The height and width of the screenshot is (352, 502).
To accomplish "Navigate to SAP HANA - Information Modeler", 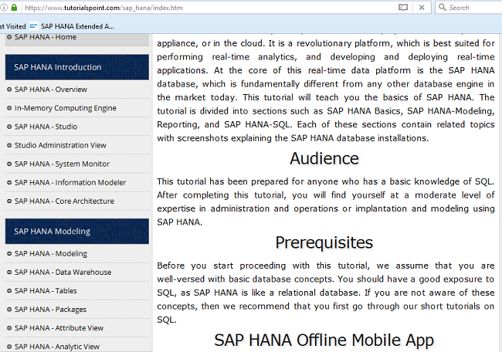I will coord(70,182).
